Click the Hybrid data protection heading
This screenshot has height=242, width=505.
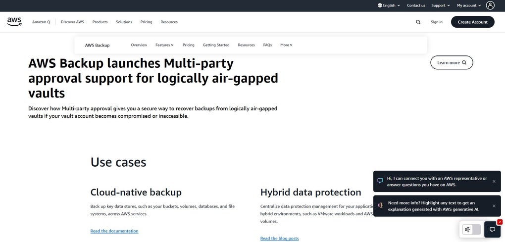pos(311,193)
